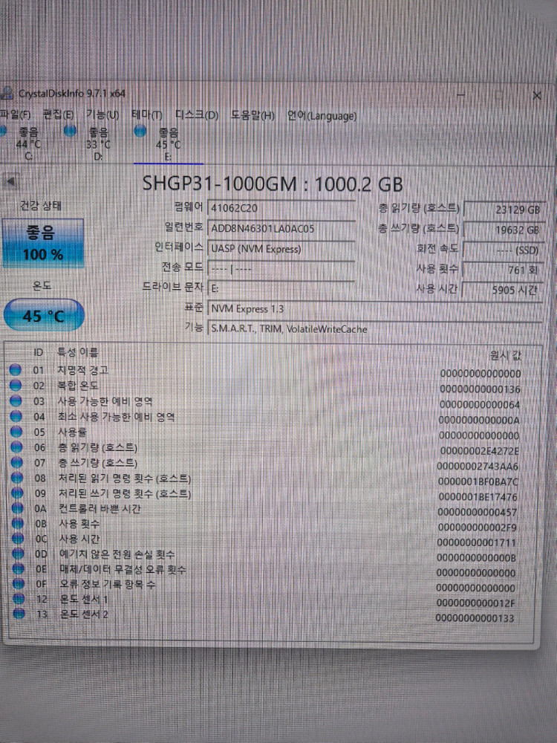The height and width of the screenshot is (743, 557).
Task: Click the status icon for row 0B 사용 횟수
Action: 18,523
